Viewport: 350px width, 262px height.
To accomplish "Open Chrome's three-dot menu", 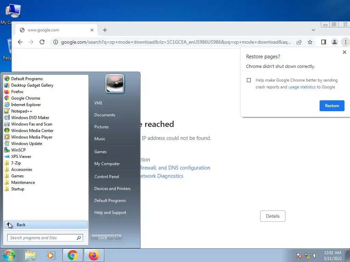I will (345, 42).
